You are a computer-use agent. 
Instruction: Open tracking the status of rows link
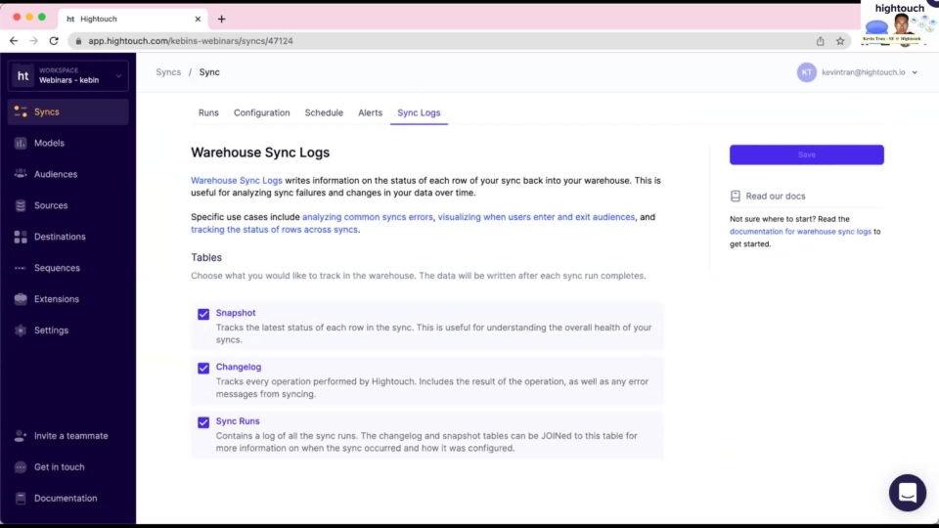click(274, 229)
